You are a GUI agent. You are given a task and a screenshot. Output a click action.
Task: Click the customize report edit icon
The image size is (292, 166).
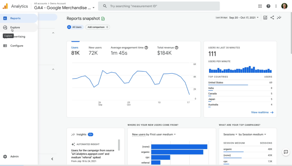click(x=265, y=17)
